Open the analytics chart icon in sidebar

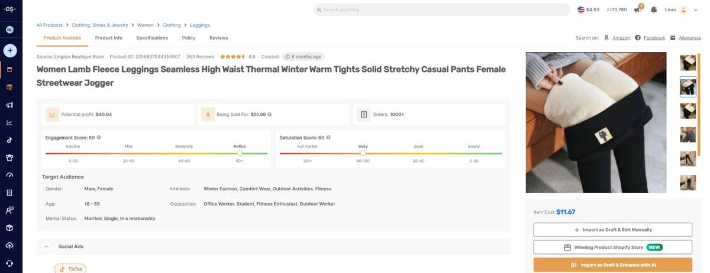[x=9, y=122]
